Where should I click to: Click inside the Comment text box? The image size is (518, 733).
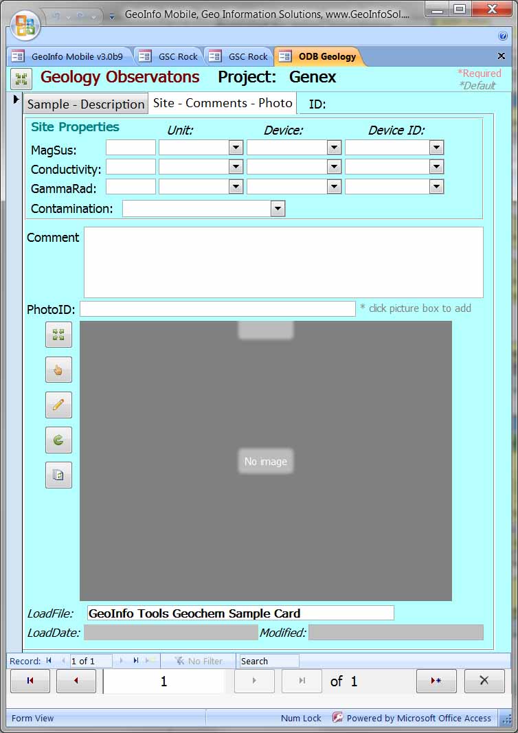tap(283, 262)
